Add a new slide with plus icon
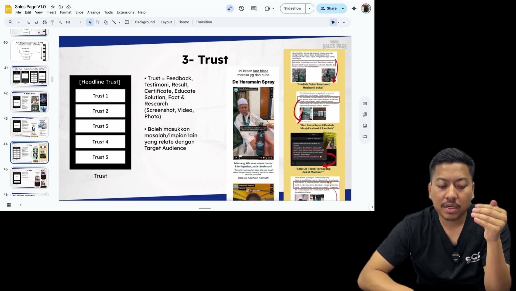The width and height of the screenshot is (516, 291). pos(19,22)
